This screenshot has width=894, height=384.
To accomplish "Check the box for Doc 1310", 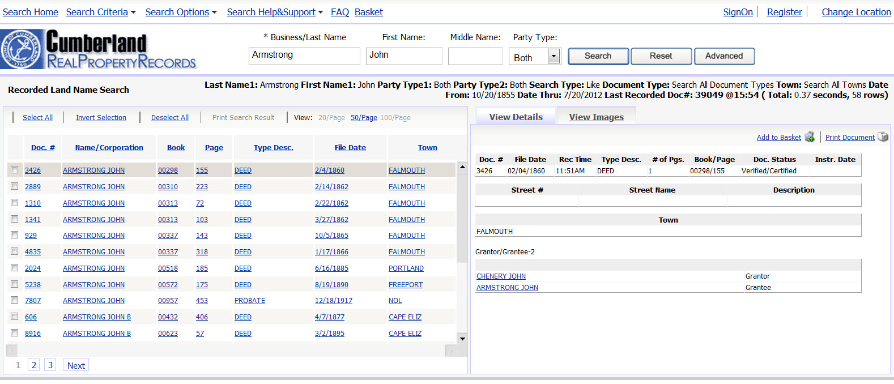I will [15, 203].
